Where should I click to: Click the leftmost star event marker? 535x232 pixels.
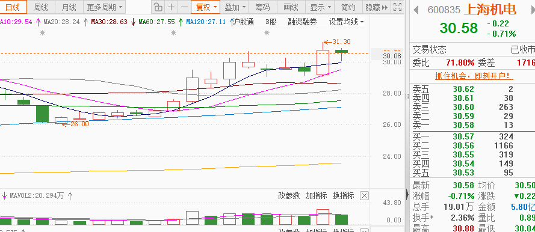tap(42, 33)
